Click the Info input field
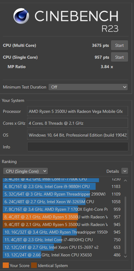Image resolution: width=134 pixels, height=271 pixels. coord(78,147)
